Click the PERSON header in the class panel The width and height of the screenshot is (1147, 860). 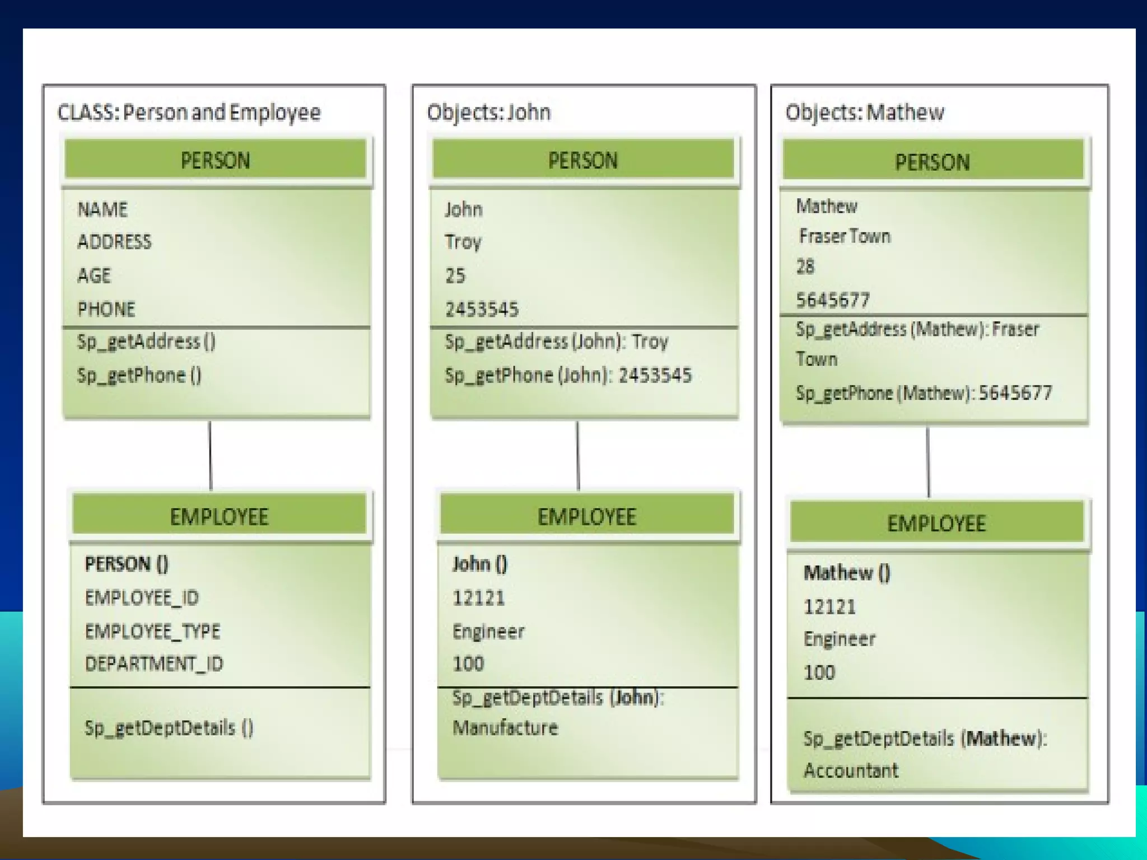point(215,161)
